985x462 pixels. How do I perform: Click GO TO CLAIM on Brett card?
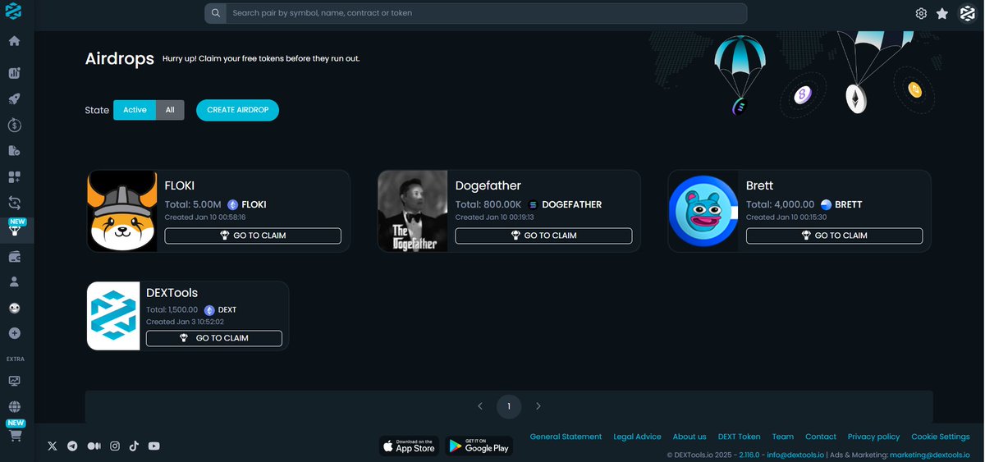pyautogui.click(x=834, y=236)
